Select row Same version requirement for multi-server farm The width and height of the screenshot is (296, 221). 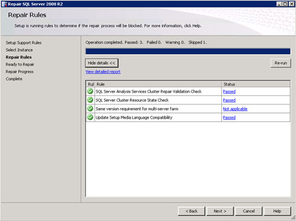click(x=188, y=109)
